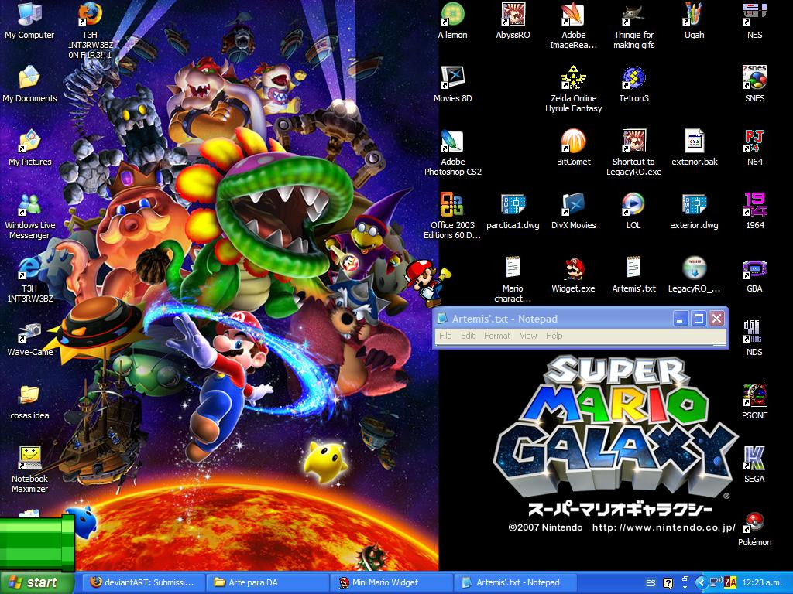Launch Windows Live Messenger icon
This screenshot has width=793, height=594.
click(29, 204)
